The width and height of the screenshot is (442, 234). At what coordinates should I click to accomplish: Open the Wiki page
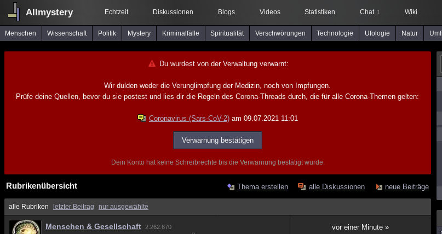(x=411, y=12)
